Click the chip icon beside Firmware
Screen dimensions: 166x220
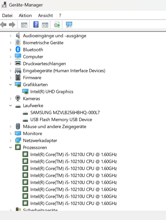pyautogui.click(x=18, y=77)
